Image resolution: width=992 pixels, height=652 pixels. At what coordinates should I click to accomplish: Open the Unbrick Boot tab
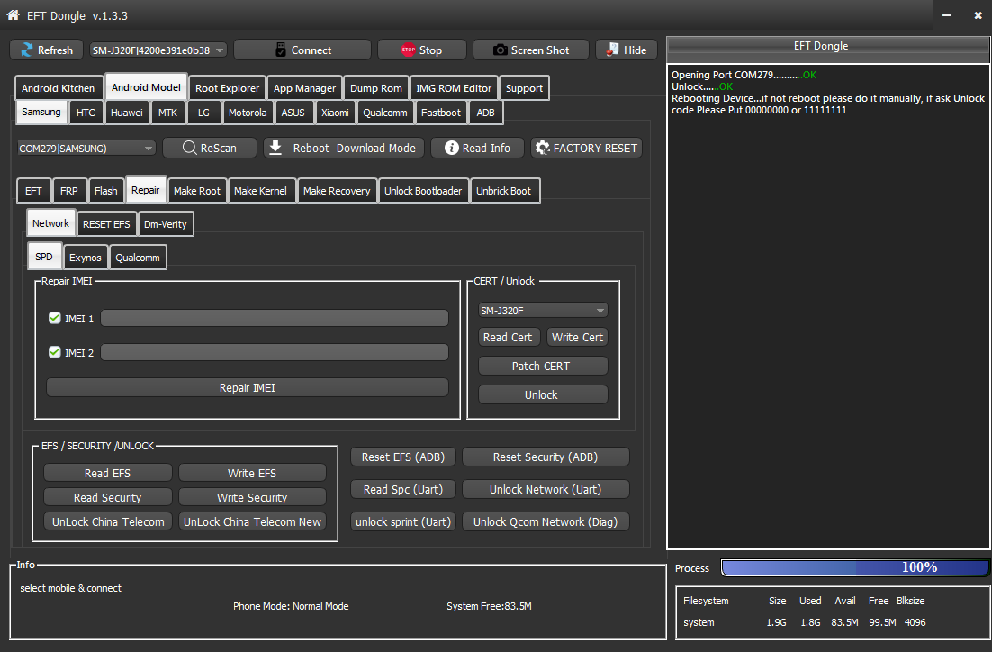click(503, 191)
